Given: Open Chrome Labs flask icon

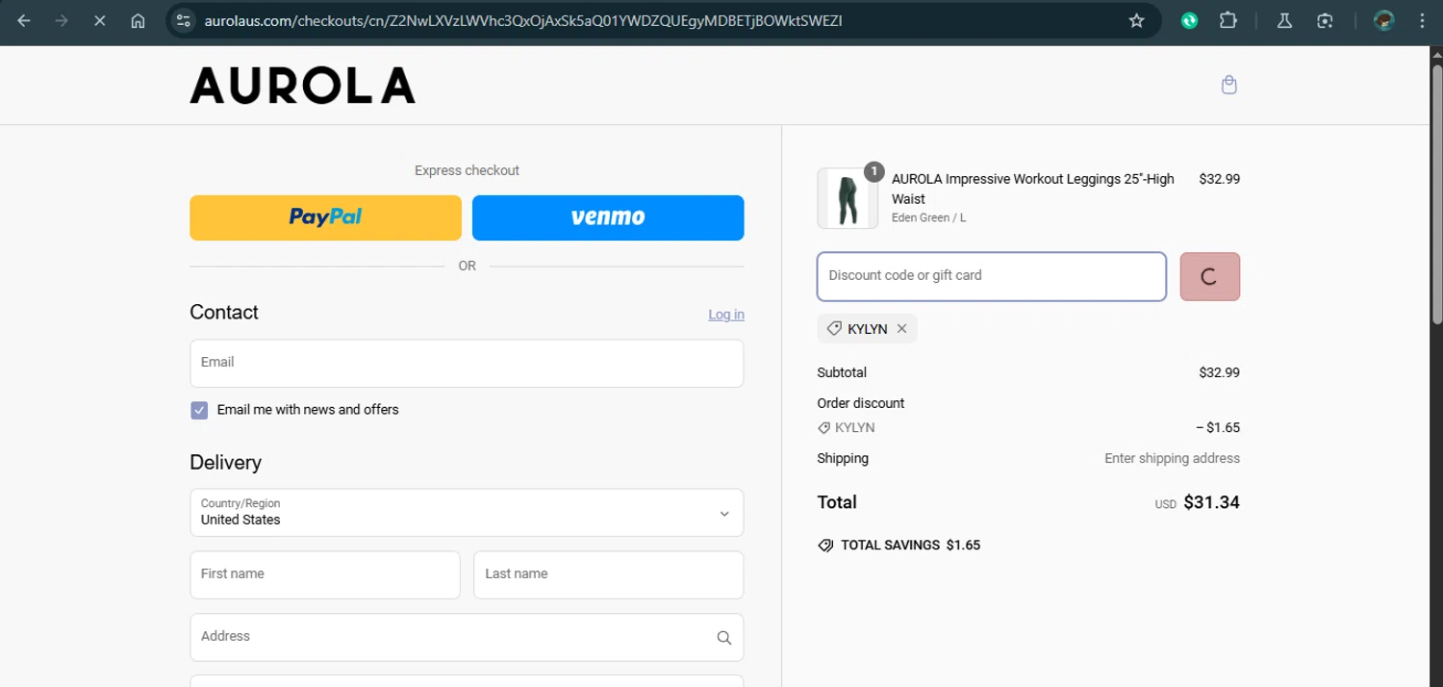Looking at the screenshot, I should pos(1284,20).
